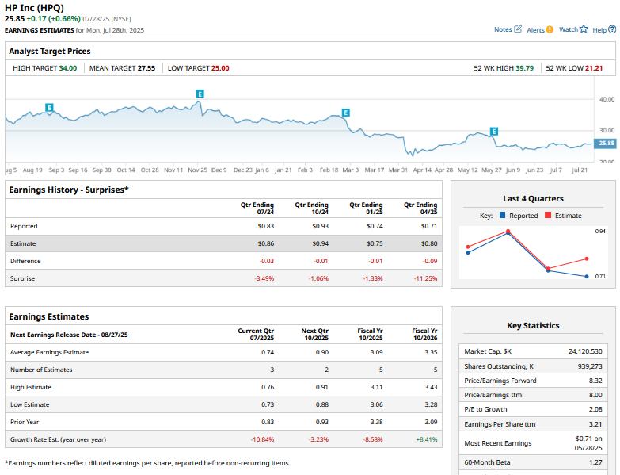Click the Alerts exclamation icon
The width and height of the screenshot is (620, 475).
click(550, 29)
